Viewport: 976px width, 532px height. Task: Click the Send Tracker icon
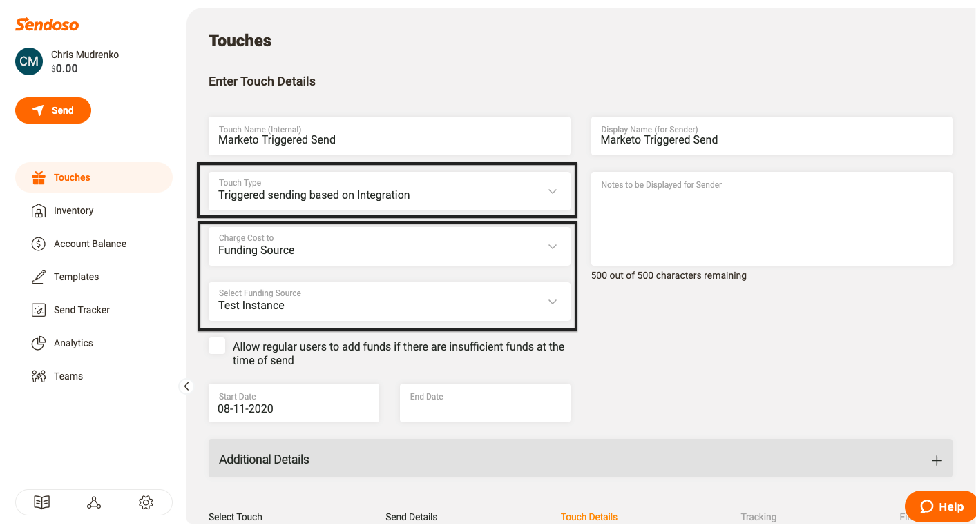tap(39, 311)
